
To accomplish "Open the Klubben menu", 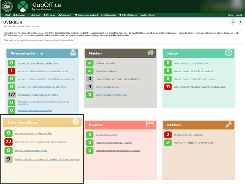I will point(19,15).
